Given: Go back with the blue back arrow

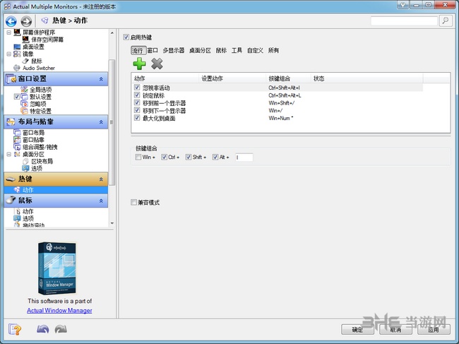Looking at the screenshot, I should pos(11,21).
